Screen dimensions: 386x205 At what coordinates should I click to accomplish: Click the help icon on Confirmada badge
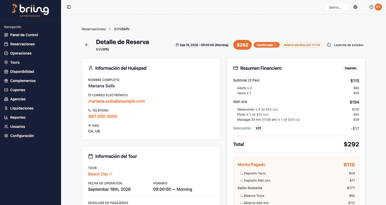[x=275, y=45]
